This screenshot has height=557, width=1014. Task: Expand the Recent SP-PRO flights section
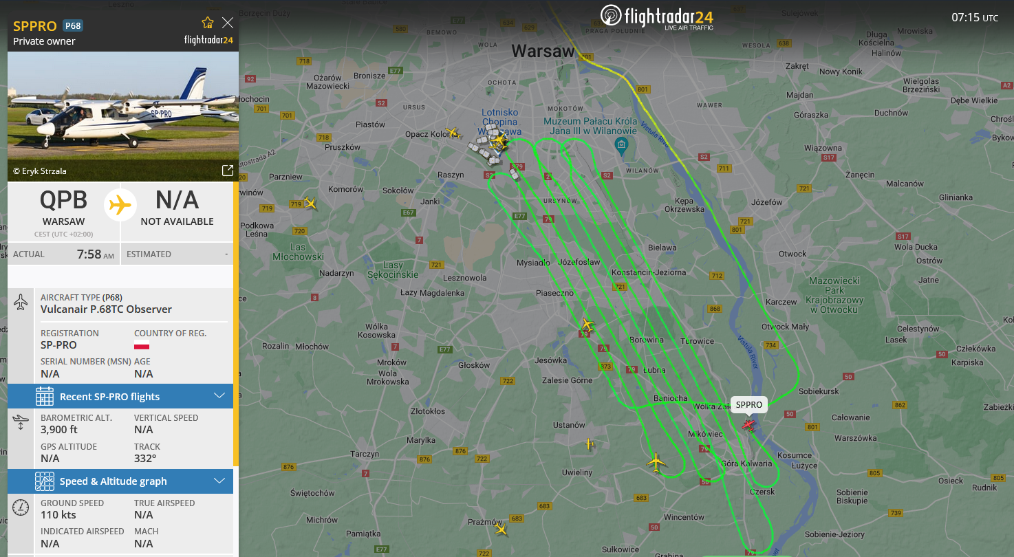tap(120, 396)
